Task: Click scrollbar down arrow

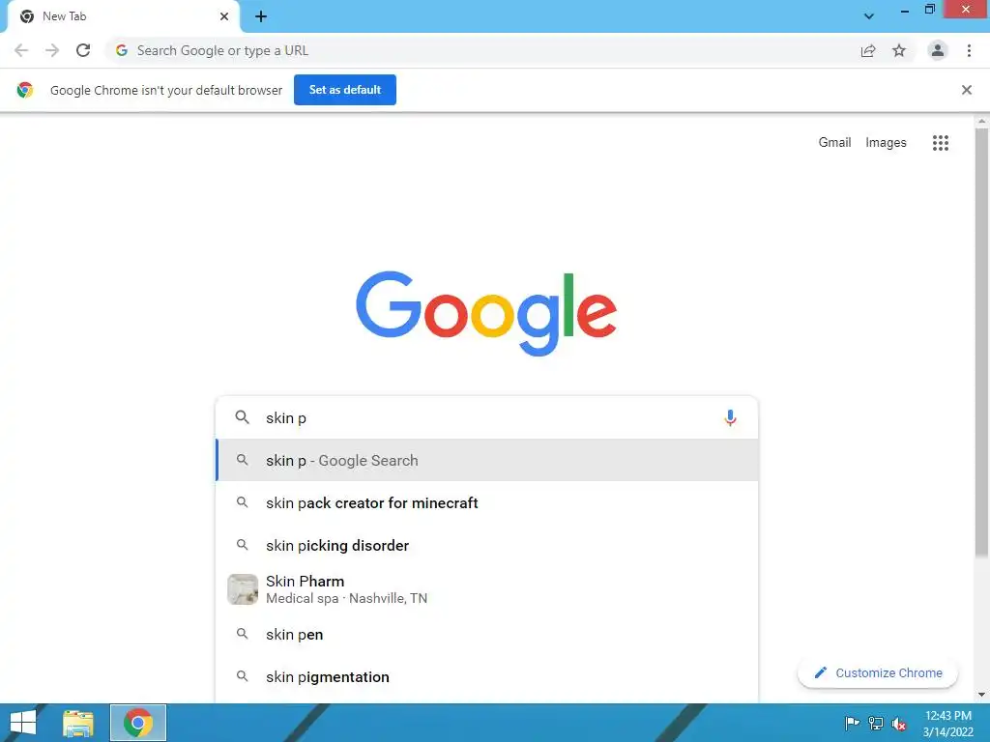Action: pos(981,695)
